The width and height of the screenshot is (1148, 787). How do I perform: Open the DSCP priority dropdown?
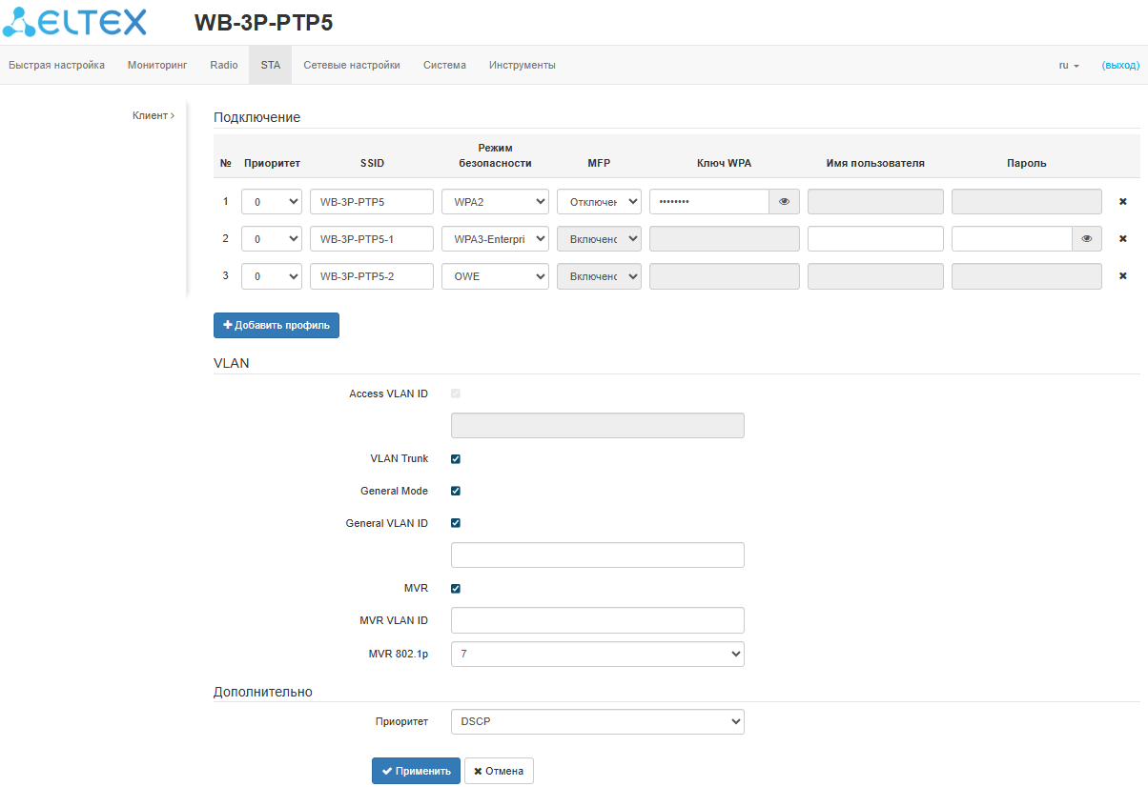[x=597, y=722]
